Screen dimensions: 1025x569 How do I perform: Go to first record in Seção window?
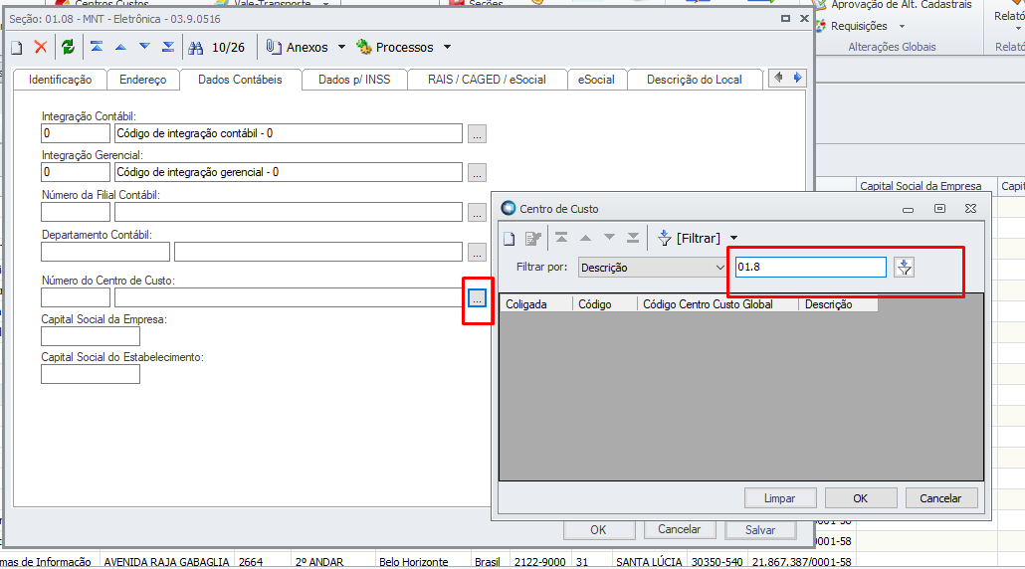coord(97,47)
